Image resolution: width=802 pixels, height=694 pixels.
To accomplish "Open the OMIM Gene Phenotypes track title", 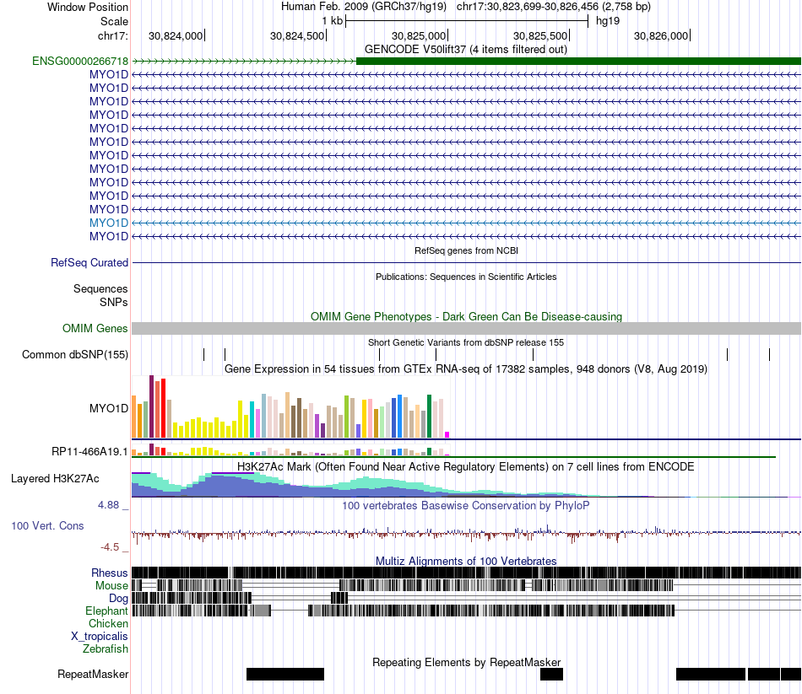I will click(467, 316).
